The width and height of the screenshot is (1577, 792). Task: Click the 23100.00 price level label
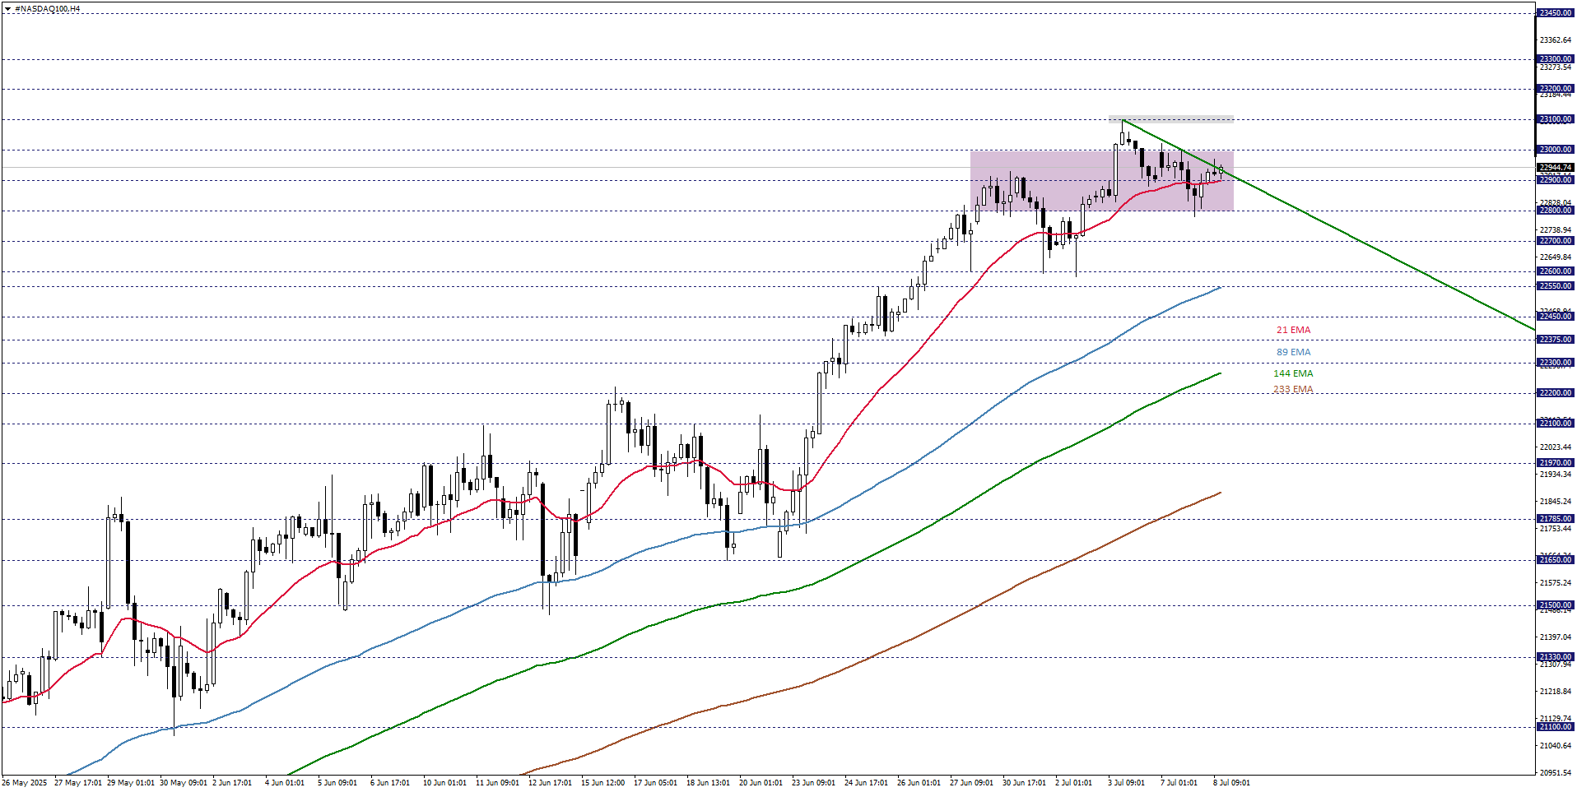pos(1556,119)
